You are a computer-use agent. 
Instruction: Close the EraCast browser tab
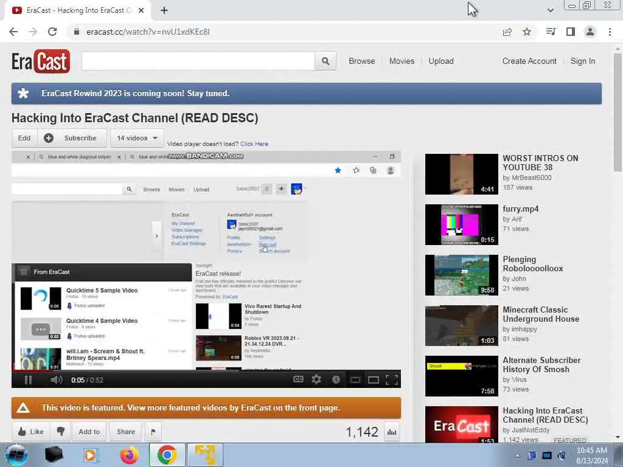pos(141,10)
